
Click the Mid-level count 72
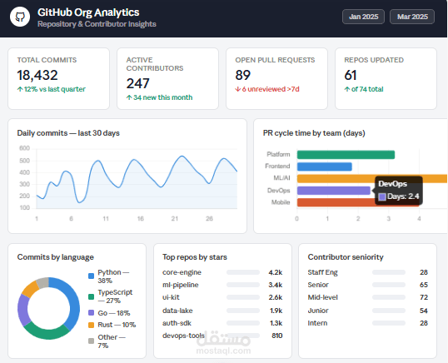[x=424, y=297]
